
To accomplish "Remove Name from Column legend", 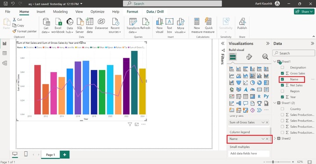I will (x=267, y=139).
